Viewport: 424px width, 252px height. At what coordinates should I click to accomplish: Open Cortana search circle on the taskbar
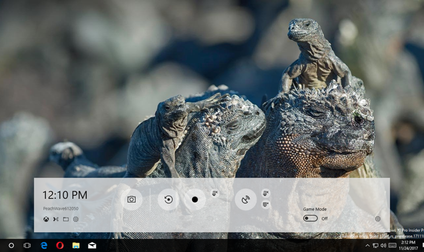click(11, 245)
